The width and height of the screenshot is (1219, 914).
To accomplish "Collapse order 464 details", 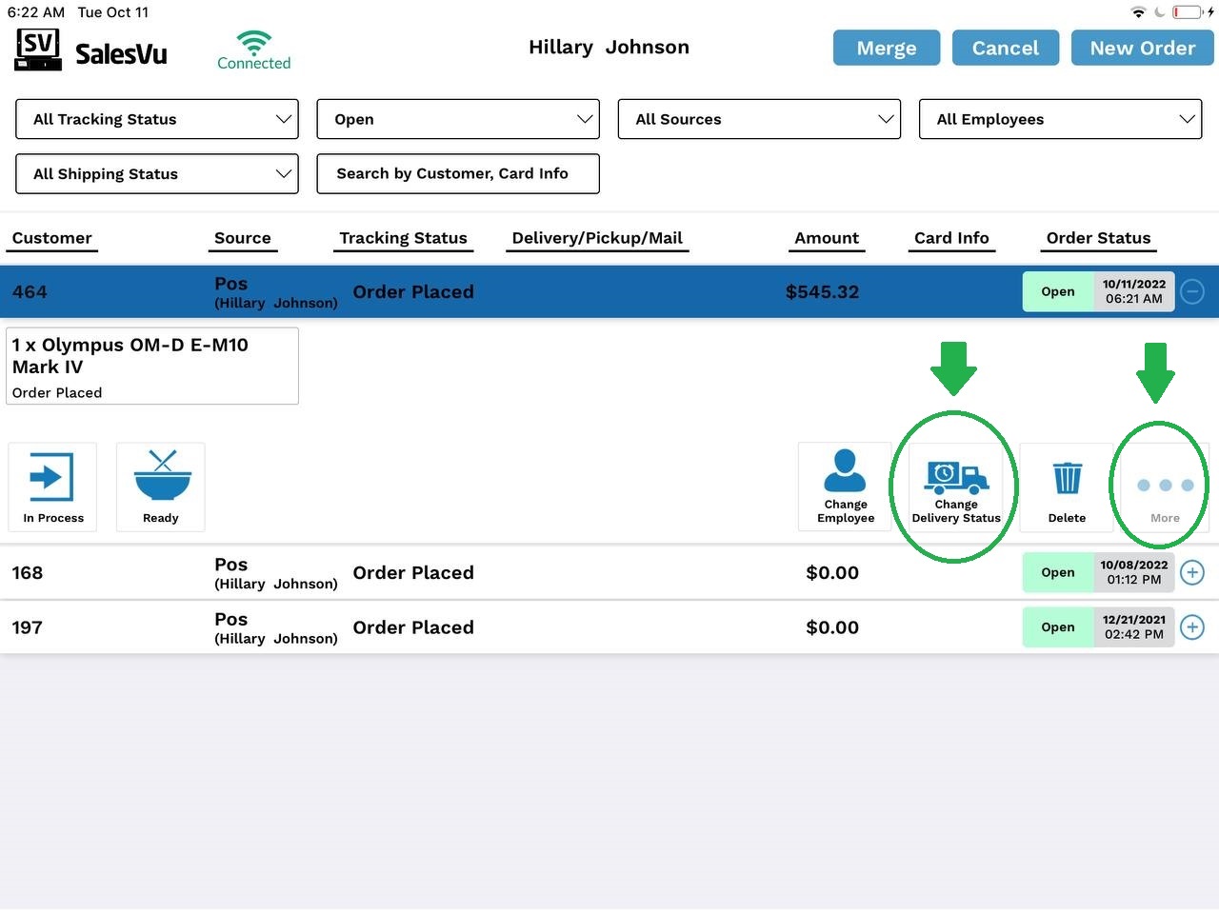I will point(1192,291).
